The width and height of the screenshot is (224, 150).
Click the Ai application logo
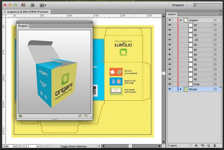click(23, 5)
